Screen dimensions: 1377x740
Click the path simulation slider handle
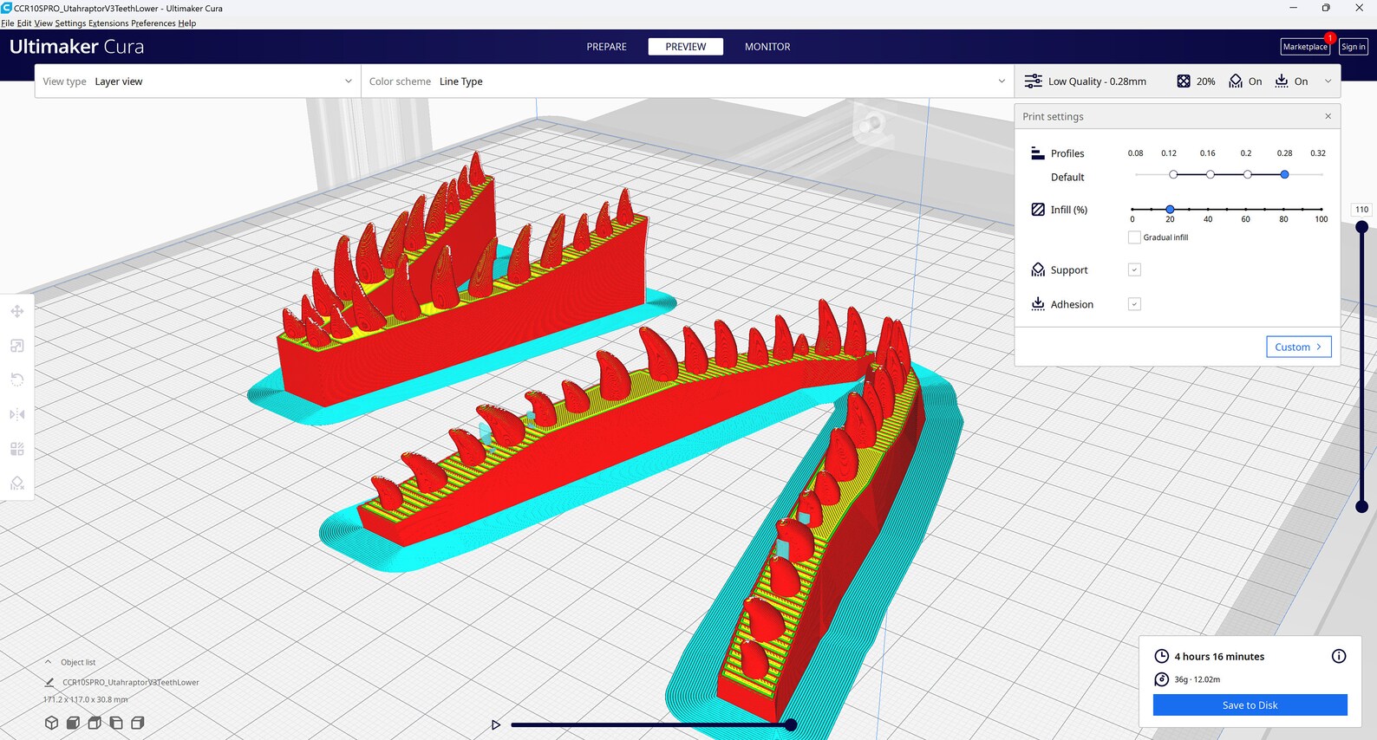pyautogui.click(x=791, y=724)
